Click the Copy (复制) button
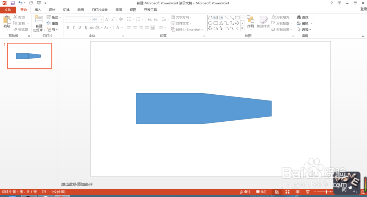This screenshot has width=367, height=197. [19, 23]
